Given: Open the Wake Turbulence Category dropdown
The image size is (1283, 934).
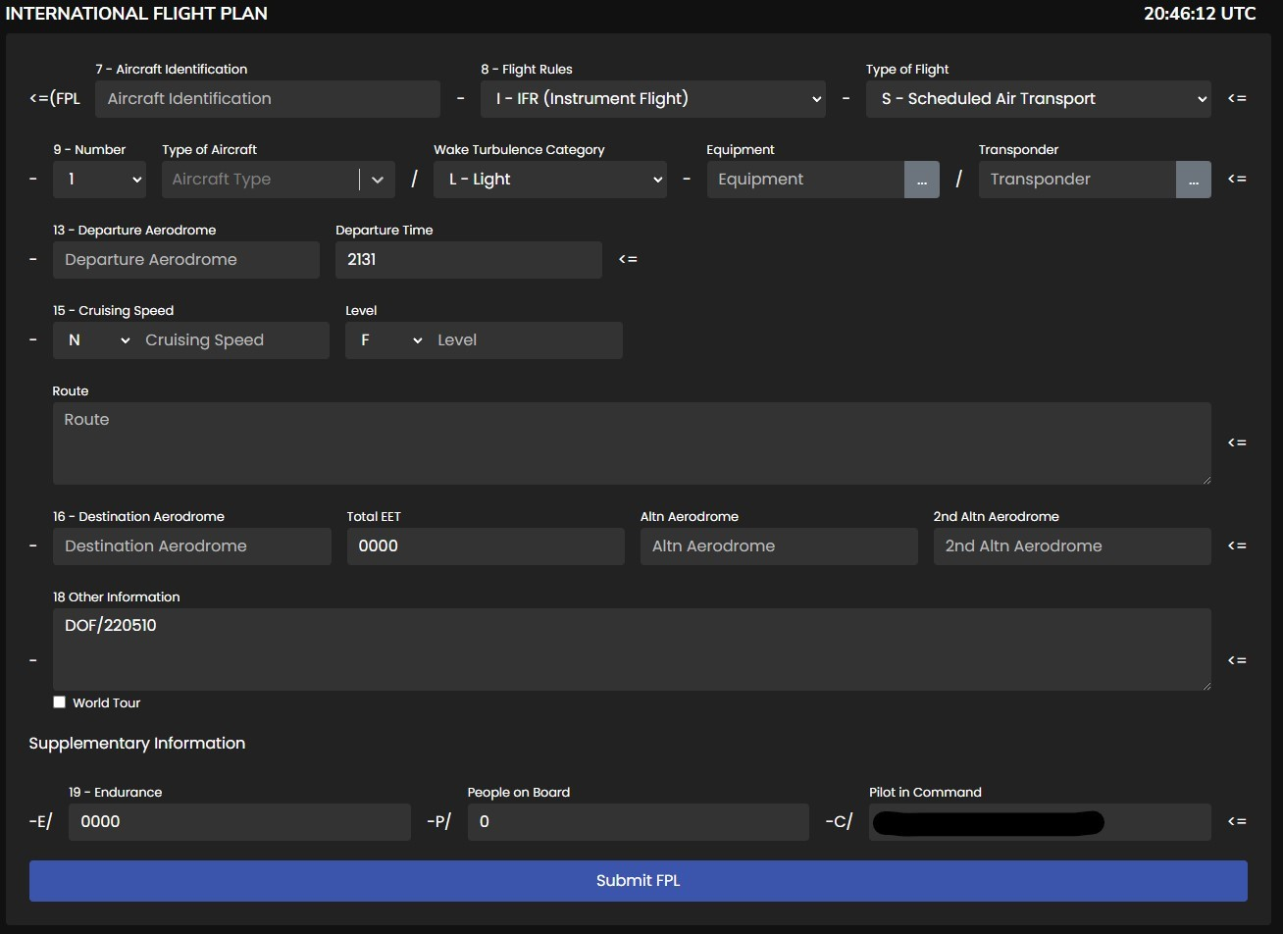Looking at the screenshot, I should coord(550,180).
